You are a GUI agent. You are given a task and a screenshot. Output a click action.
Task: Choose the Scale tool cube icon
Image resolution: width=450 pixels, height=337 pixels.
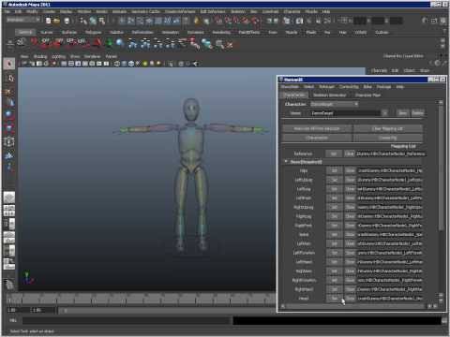9,127
